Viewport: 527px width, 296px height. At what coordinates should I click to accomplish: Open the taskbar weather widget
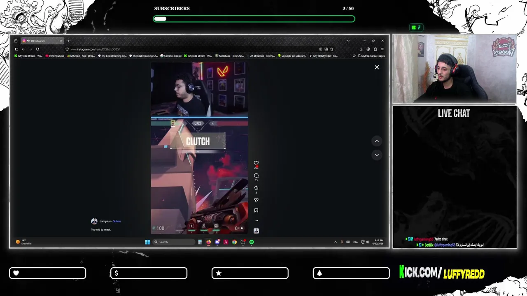pos(23,242)
